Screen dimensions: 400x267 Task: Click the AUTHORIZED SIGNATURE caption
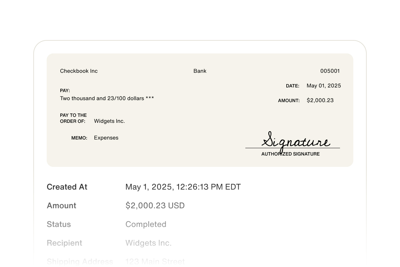(x=290, y=154)
